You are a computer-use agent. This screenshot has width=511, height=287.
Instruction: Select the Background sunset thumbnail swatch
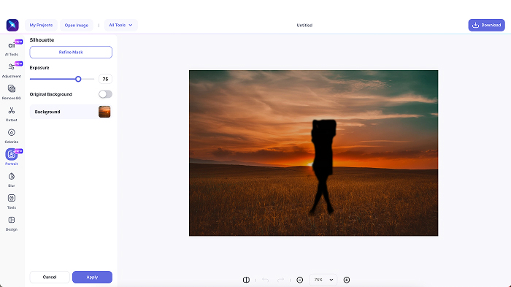[104, 112]
